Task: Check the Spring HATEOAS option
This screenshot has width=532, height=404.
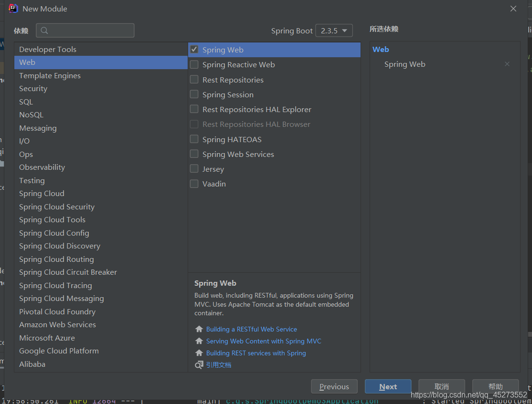Action: click(194, 139)
